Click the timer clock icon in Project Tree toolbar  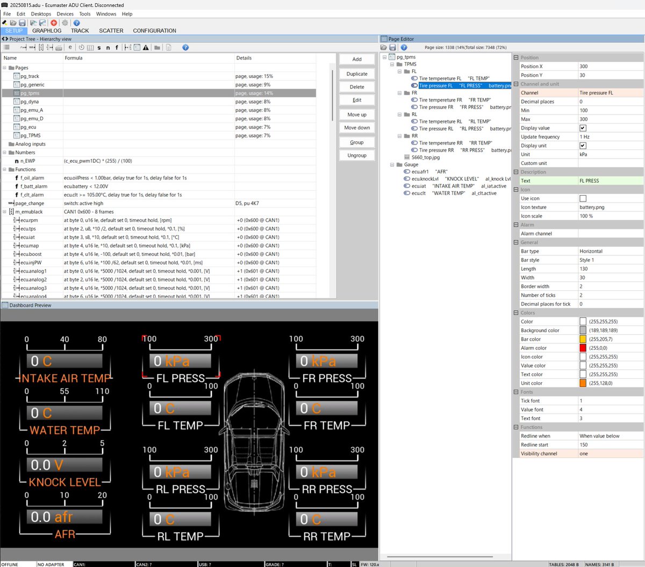pyautogui.click(x=82, y=47)
